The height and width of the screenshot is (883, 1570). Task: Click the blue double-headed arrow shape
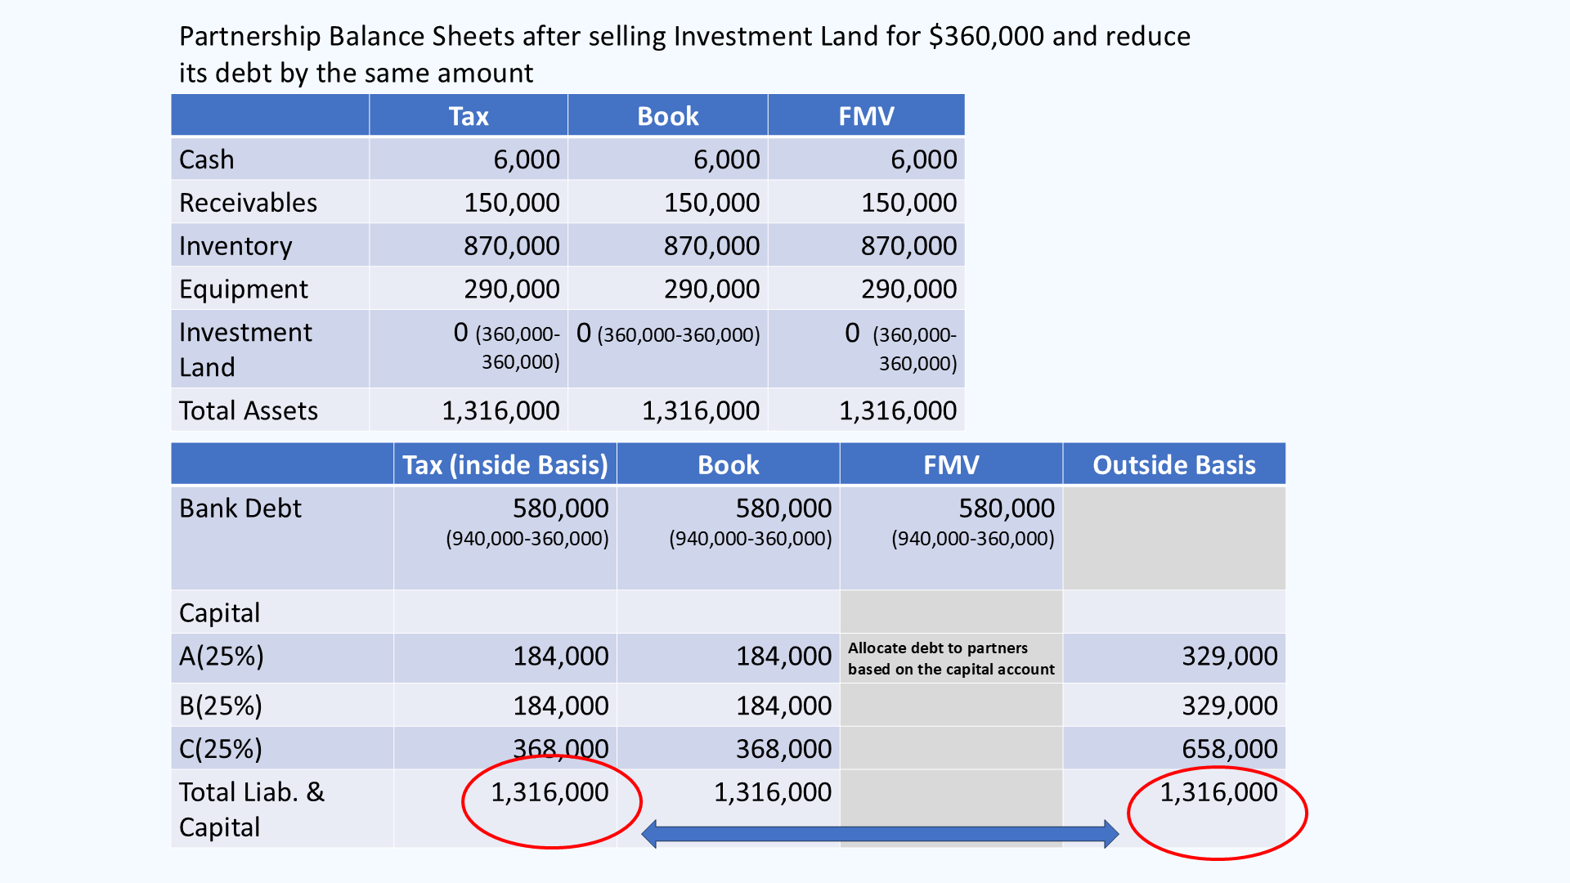click(880, 834)
